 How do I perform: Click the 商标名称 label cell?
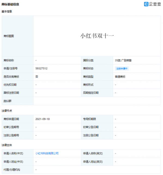(x=17, y=60)
